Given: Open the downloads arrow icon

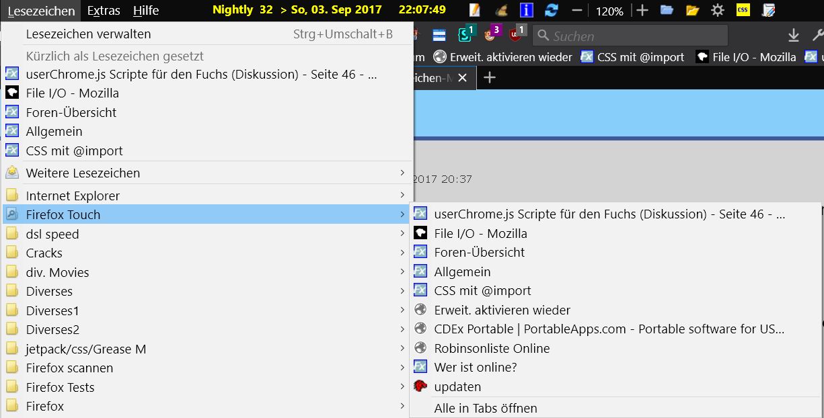Looking at the screenshot, I should click(x=794, y=36).
